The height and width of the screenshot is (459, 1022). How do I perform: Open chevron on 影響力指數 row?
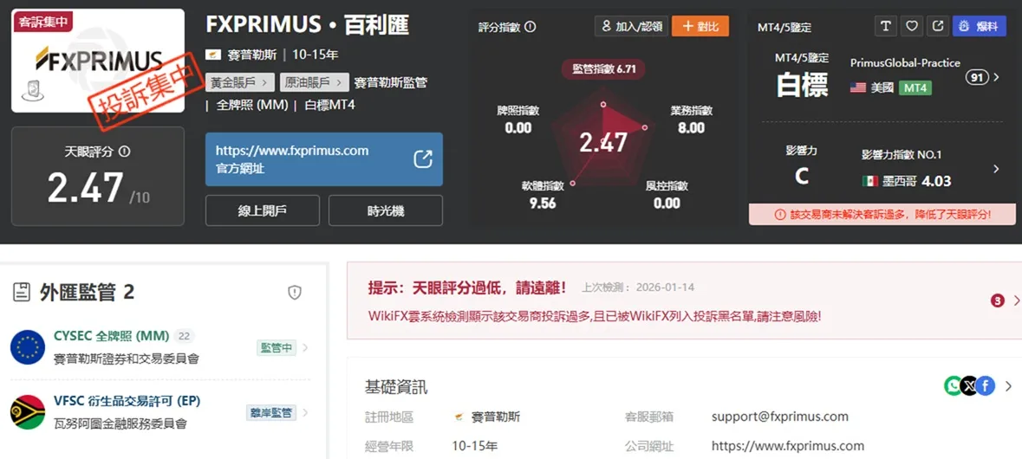[996, 169]
